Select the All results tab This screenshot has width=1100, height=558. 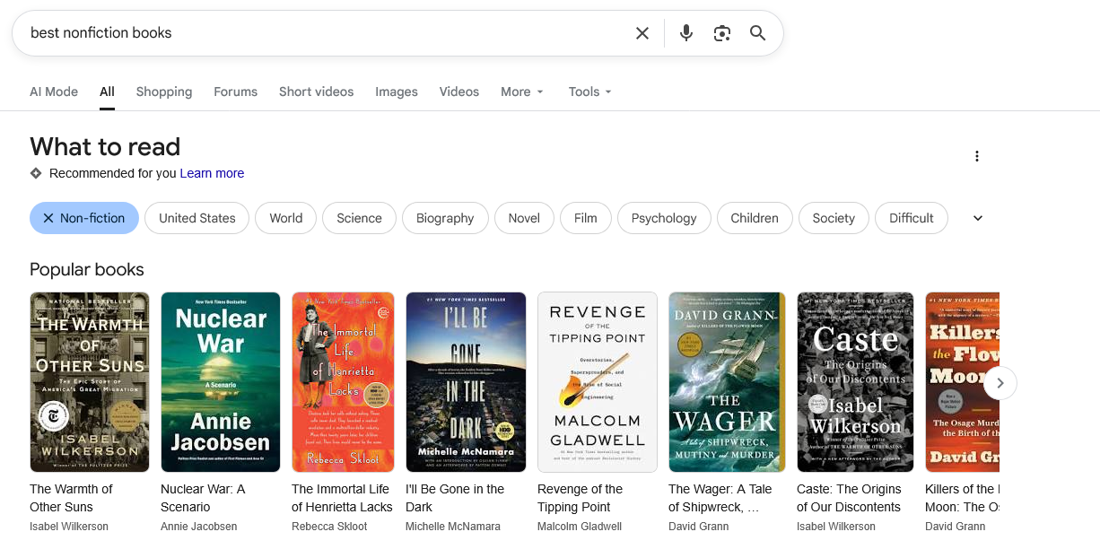pyautogui.click(x=107, y=92)
